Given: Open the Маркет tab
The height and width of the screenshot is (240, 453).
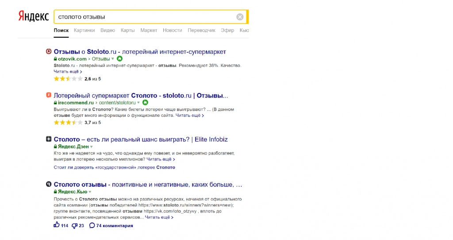Looking at the screenshot, I should pos(149,31).
